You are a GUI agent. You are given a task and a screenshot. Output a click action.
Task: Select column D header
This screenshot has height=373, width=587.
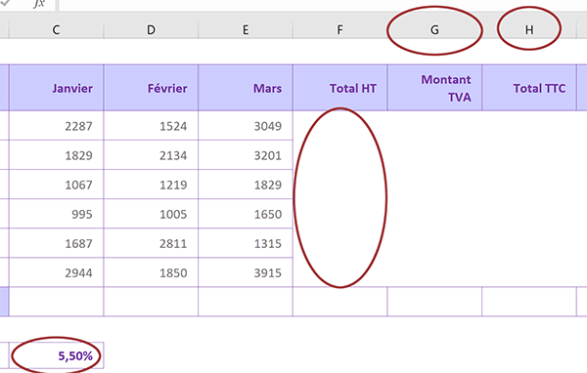pyautogui.click(x=151, y=30)
